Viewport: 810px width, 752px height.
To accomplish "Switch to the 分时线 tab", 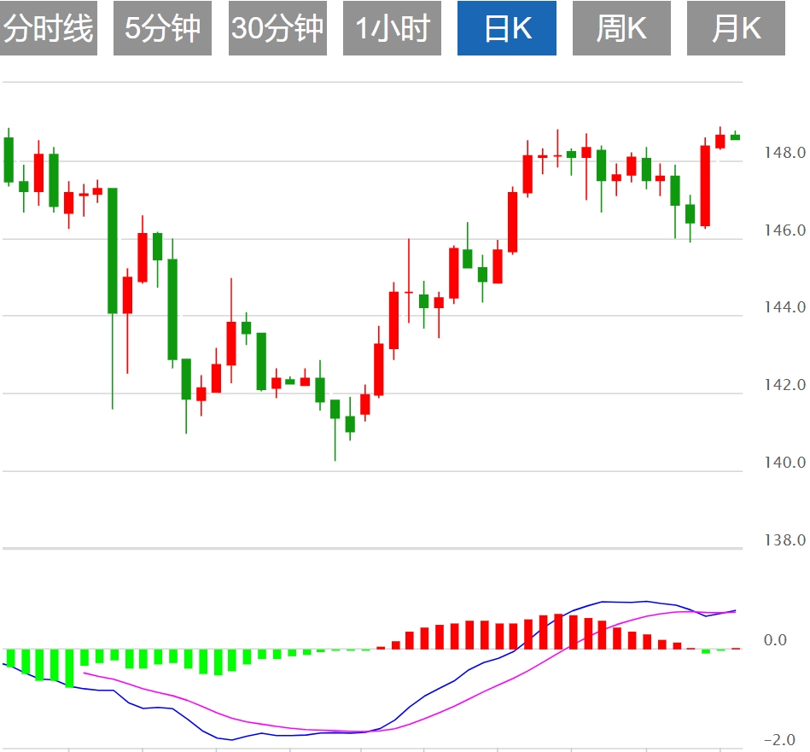I will coord(49,28).
